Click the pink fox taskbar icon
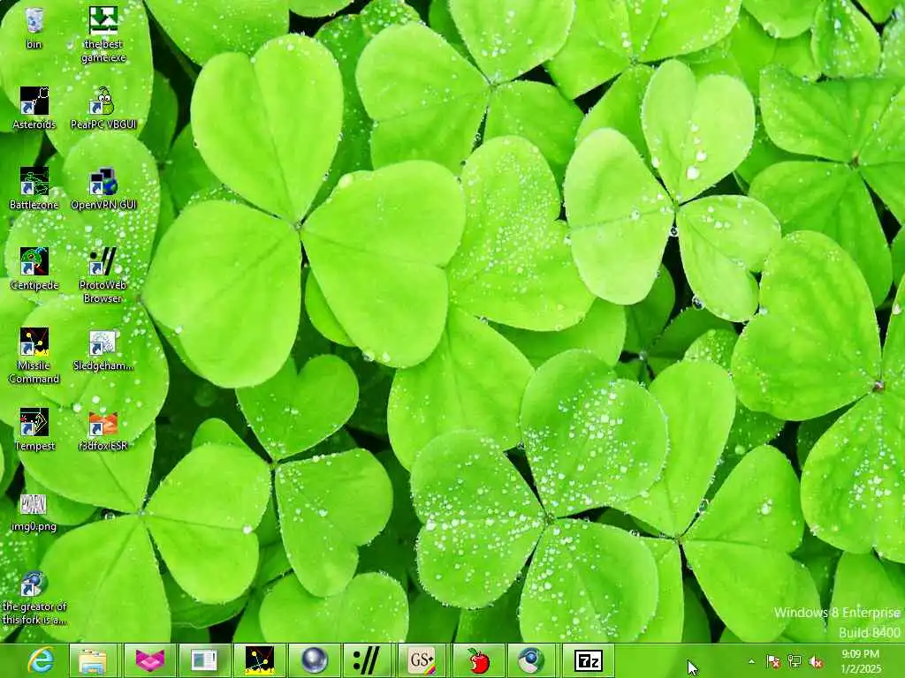This screenshot has height=678, width=905. tap(149, 660)
